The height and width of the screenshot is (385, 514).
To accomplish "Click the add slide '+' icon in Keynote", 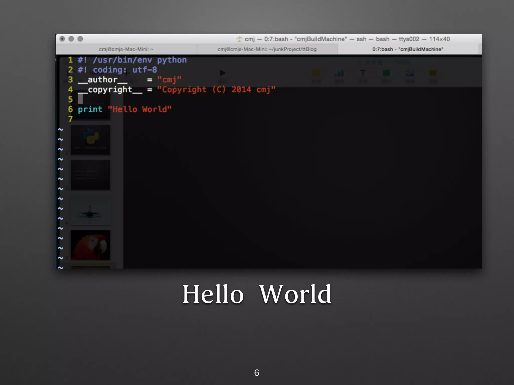I will 127,73.
